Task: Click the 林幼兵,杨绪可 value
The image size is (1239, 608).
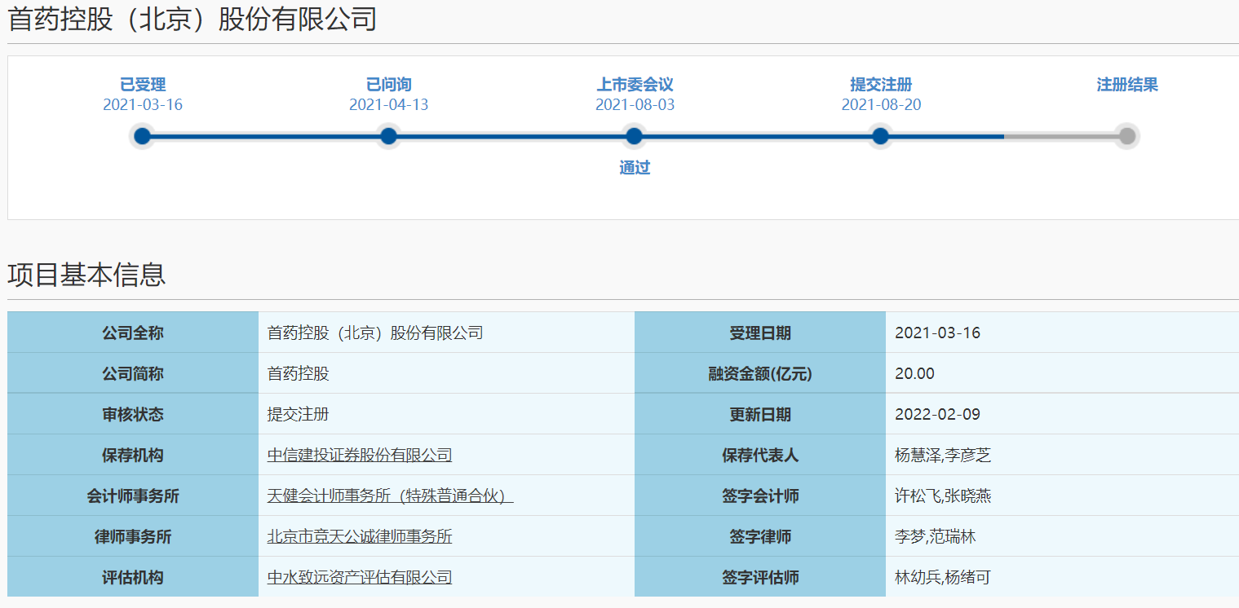Action: 943,577
